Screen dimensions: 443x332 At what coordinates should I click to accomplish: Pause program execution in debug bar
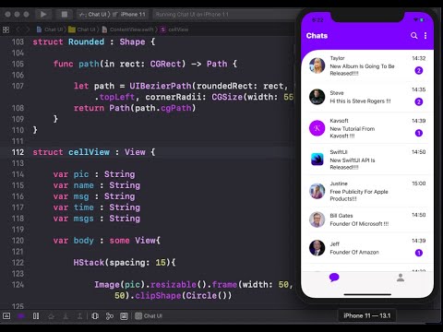[36, 316]
